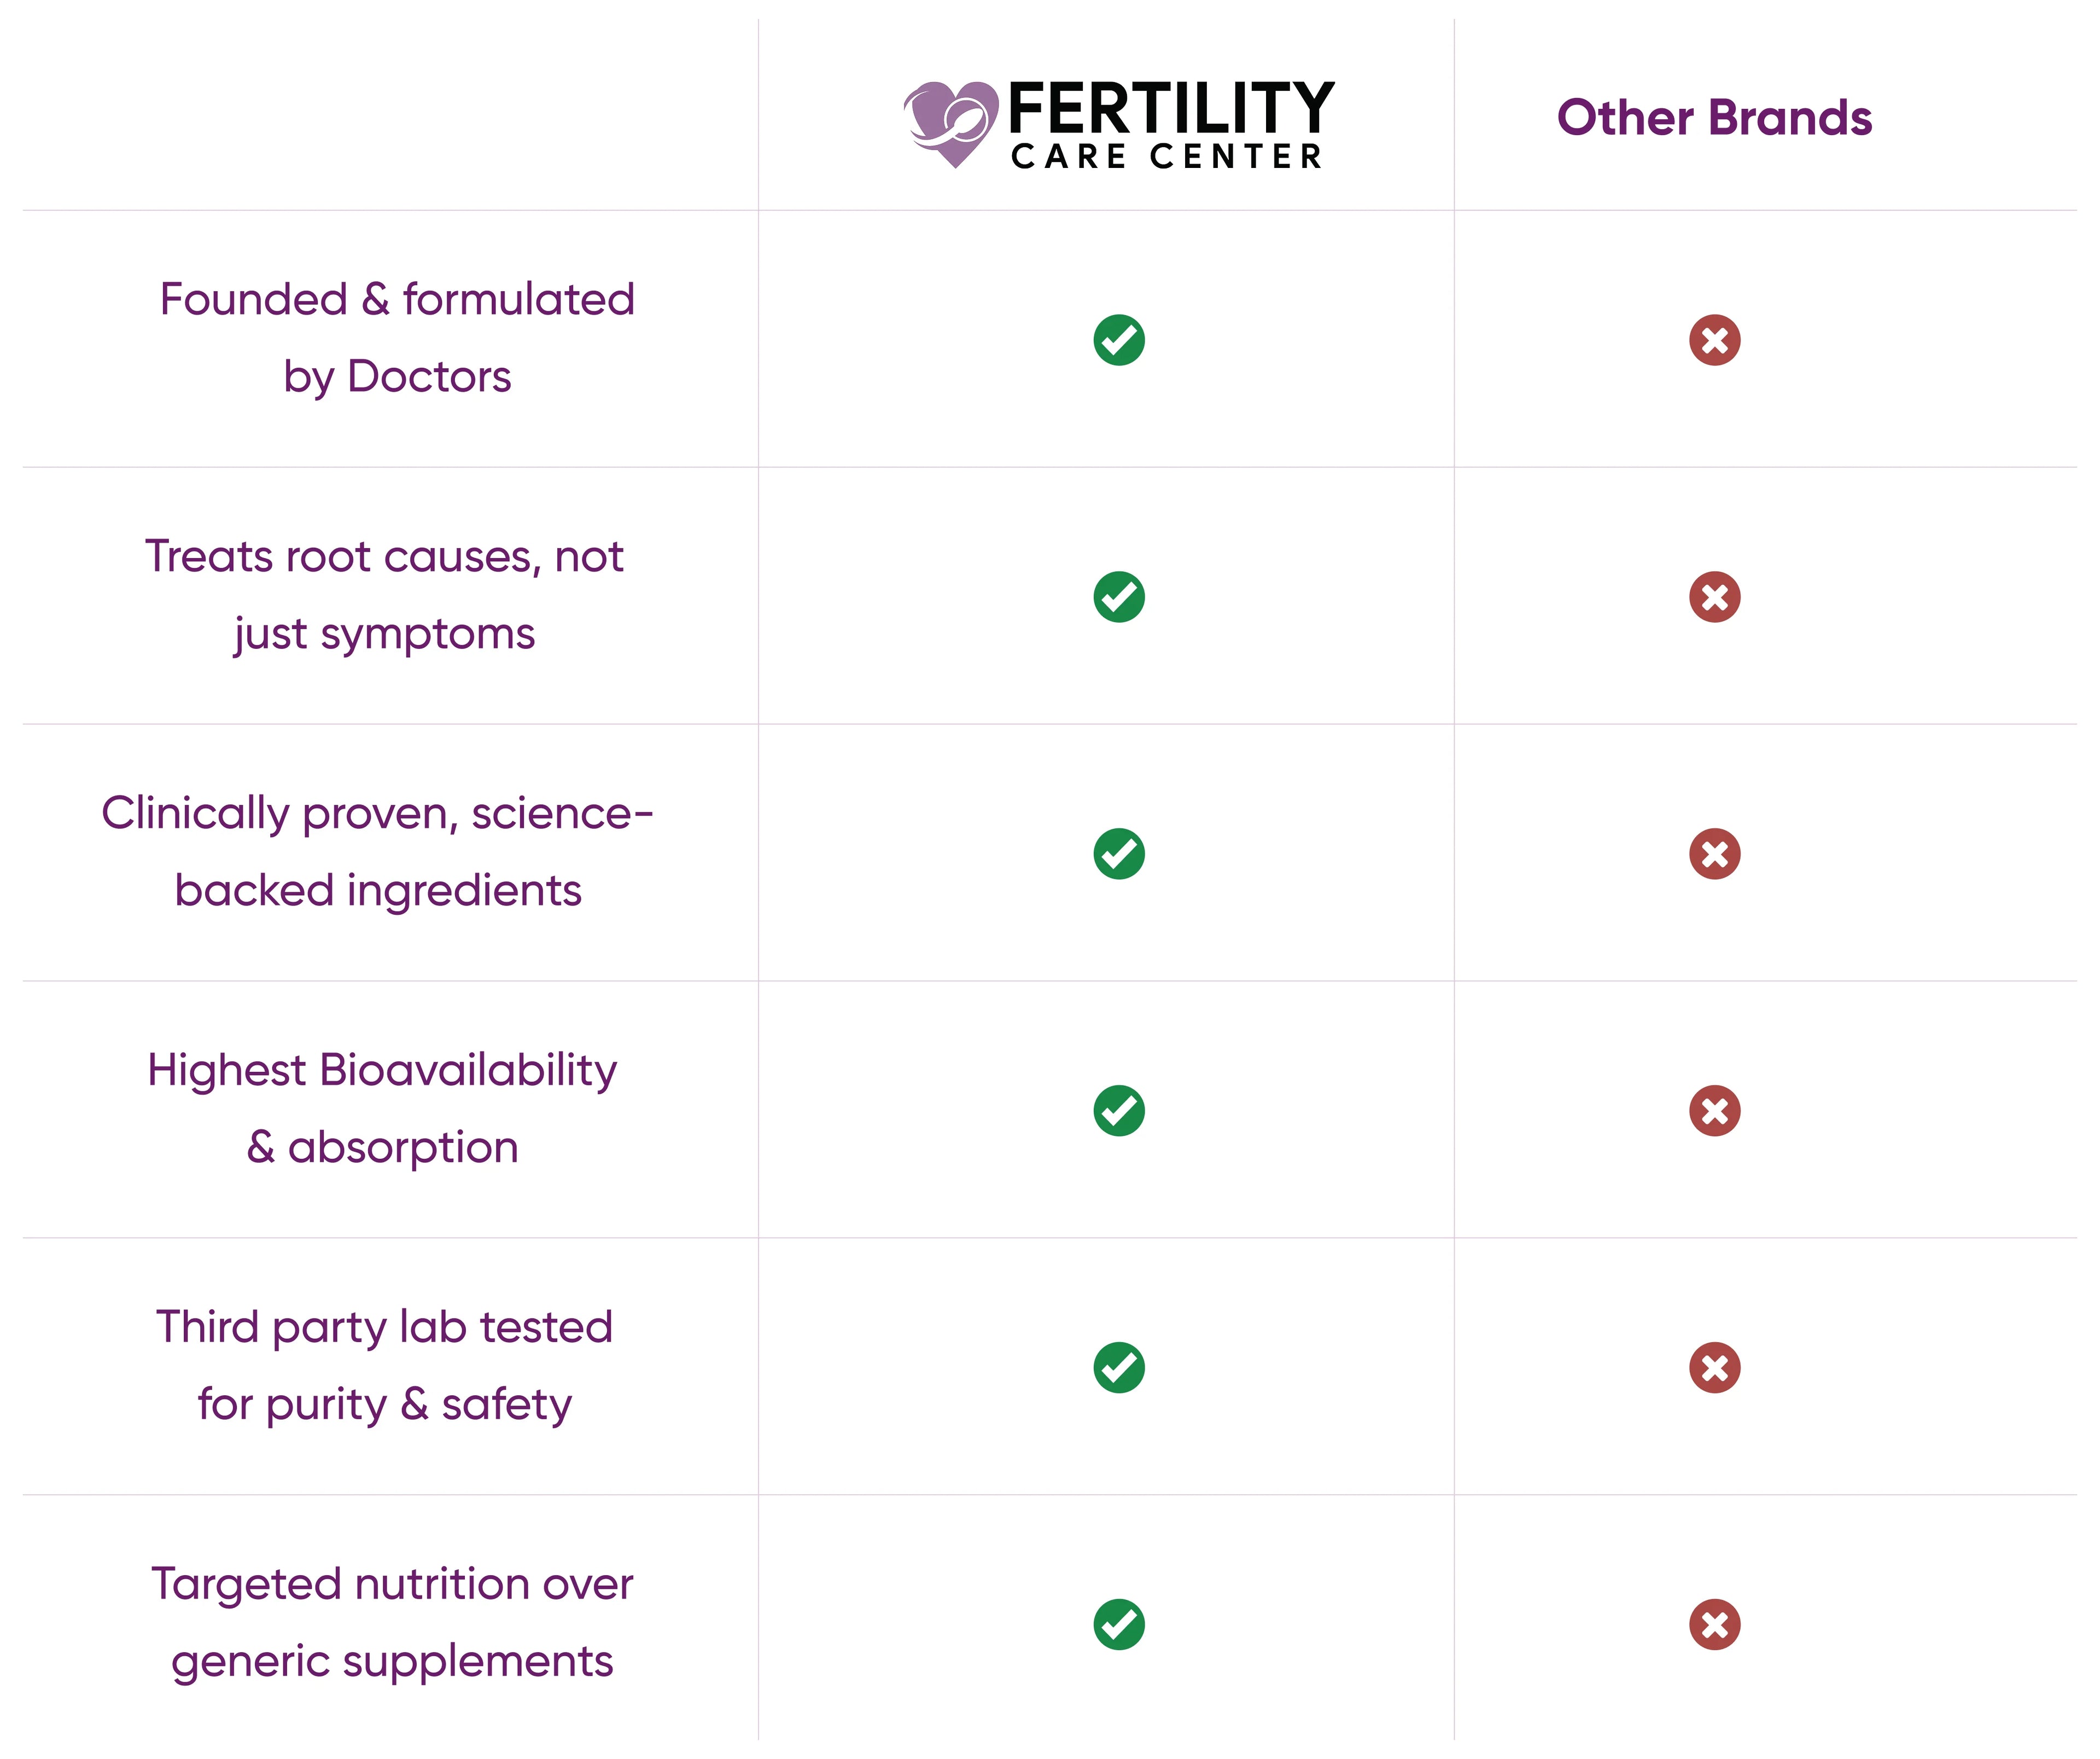Click green checkmark for Targeted nutrition row
The image size is (2100, 1759).
click(x=1119, y=1624)
